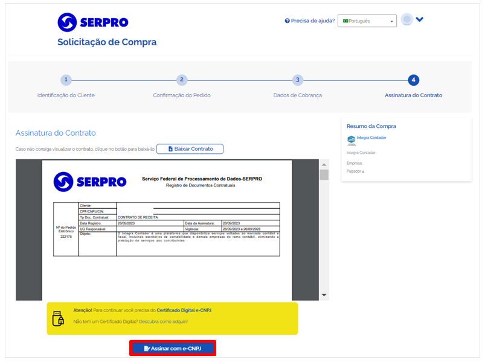Screen dimensions: 485x364
Task: Click the Integra Contador product icon
Action: [351, 140]
